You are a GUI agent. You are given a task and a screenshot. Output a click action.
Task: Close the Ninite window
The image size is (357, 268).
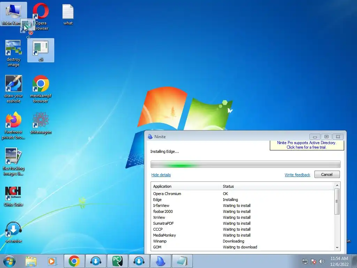338,137
